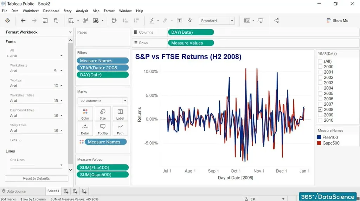The image size is (360, 201).
Task: Check the (All) years checkbox
Action: pyautogui.click(x=320, y=61)
